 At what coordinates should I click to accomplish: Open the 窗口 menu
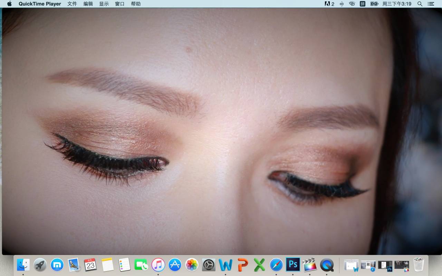click(120, 4)
